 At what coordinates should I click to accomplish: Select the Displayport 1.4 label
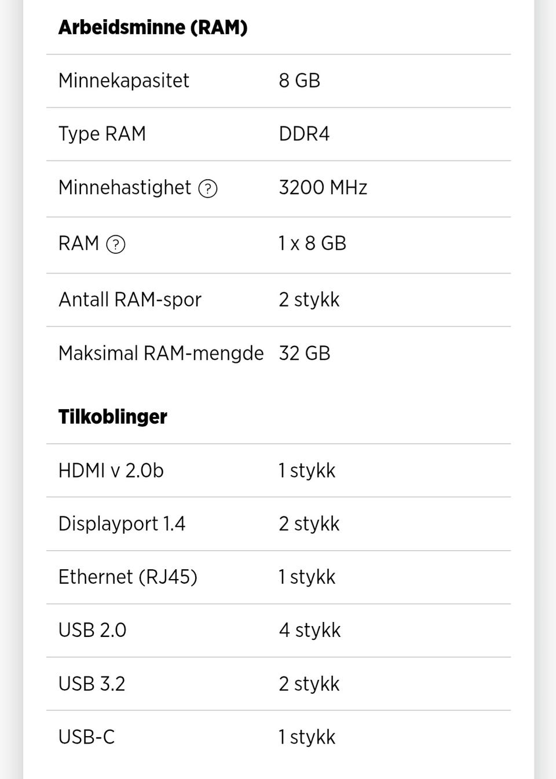click(x=122, y=524)
